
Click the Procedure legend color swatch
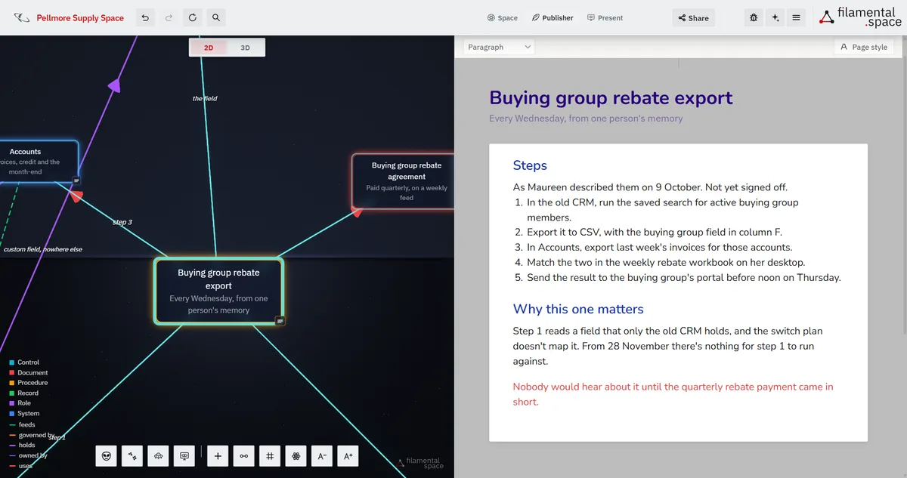click(12, 383)
